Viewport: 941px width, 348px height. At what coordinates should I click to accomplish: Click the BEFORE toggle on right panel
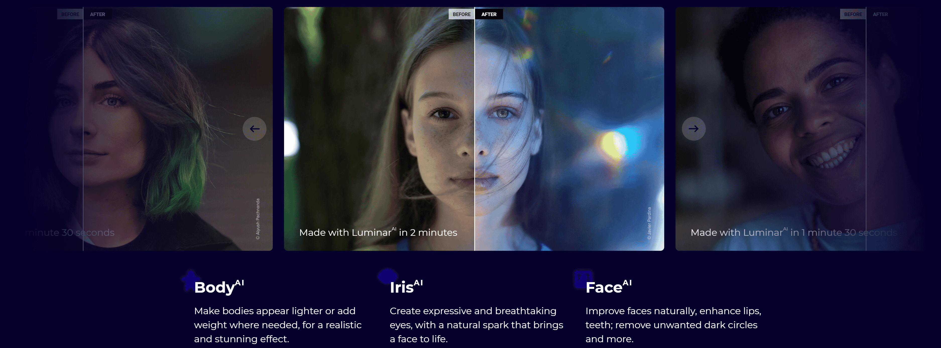[852, 14]
